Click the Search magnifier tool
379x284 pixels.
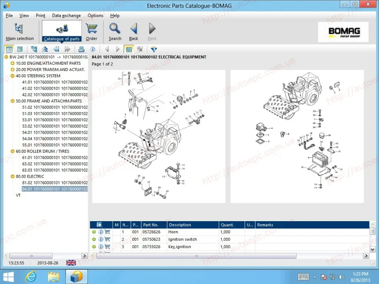115,32
